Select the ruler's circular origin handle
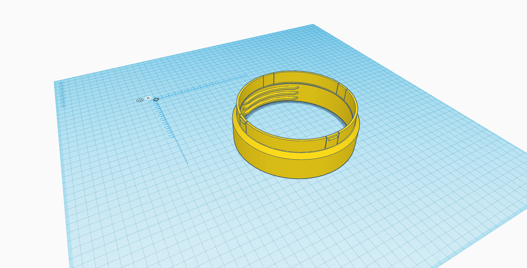Image resolution: width=527 pixels, height=268 pixels. 156,99
